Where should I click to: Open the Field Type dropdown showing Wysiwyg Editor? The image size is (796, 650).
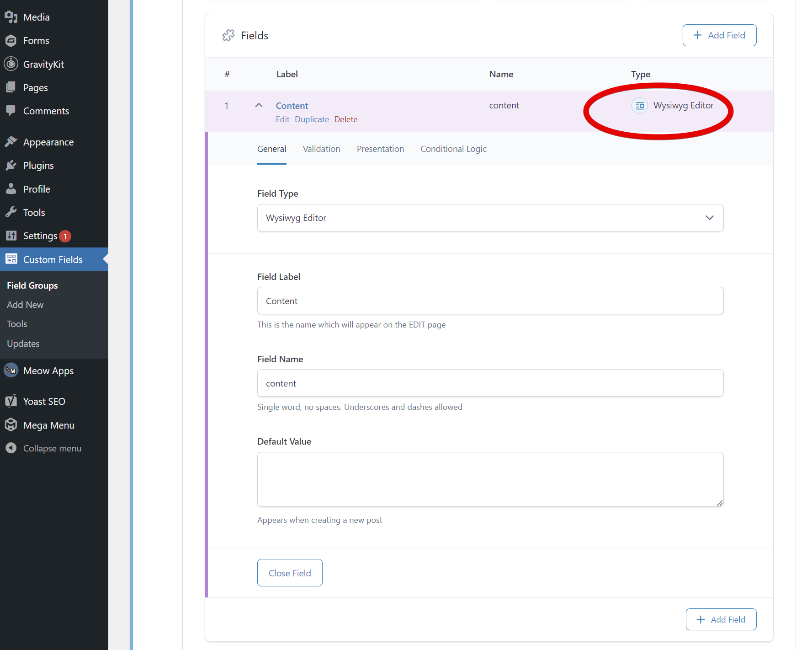[490, 218]
